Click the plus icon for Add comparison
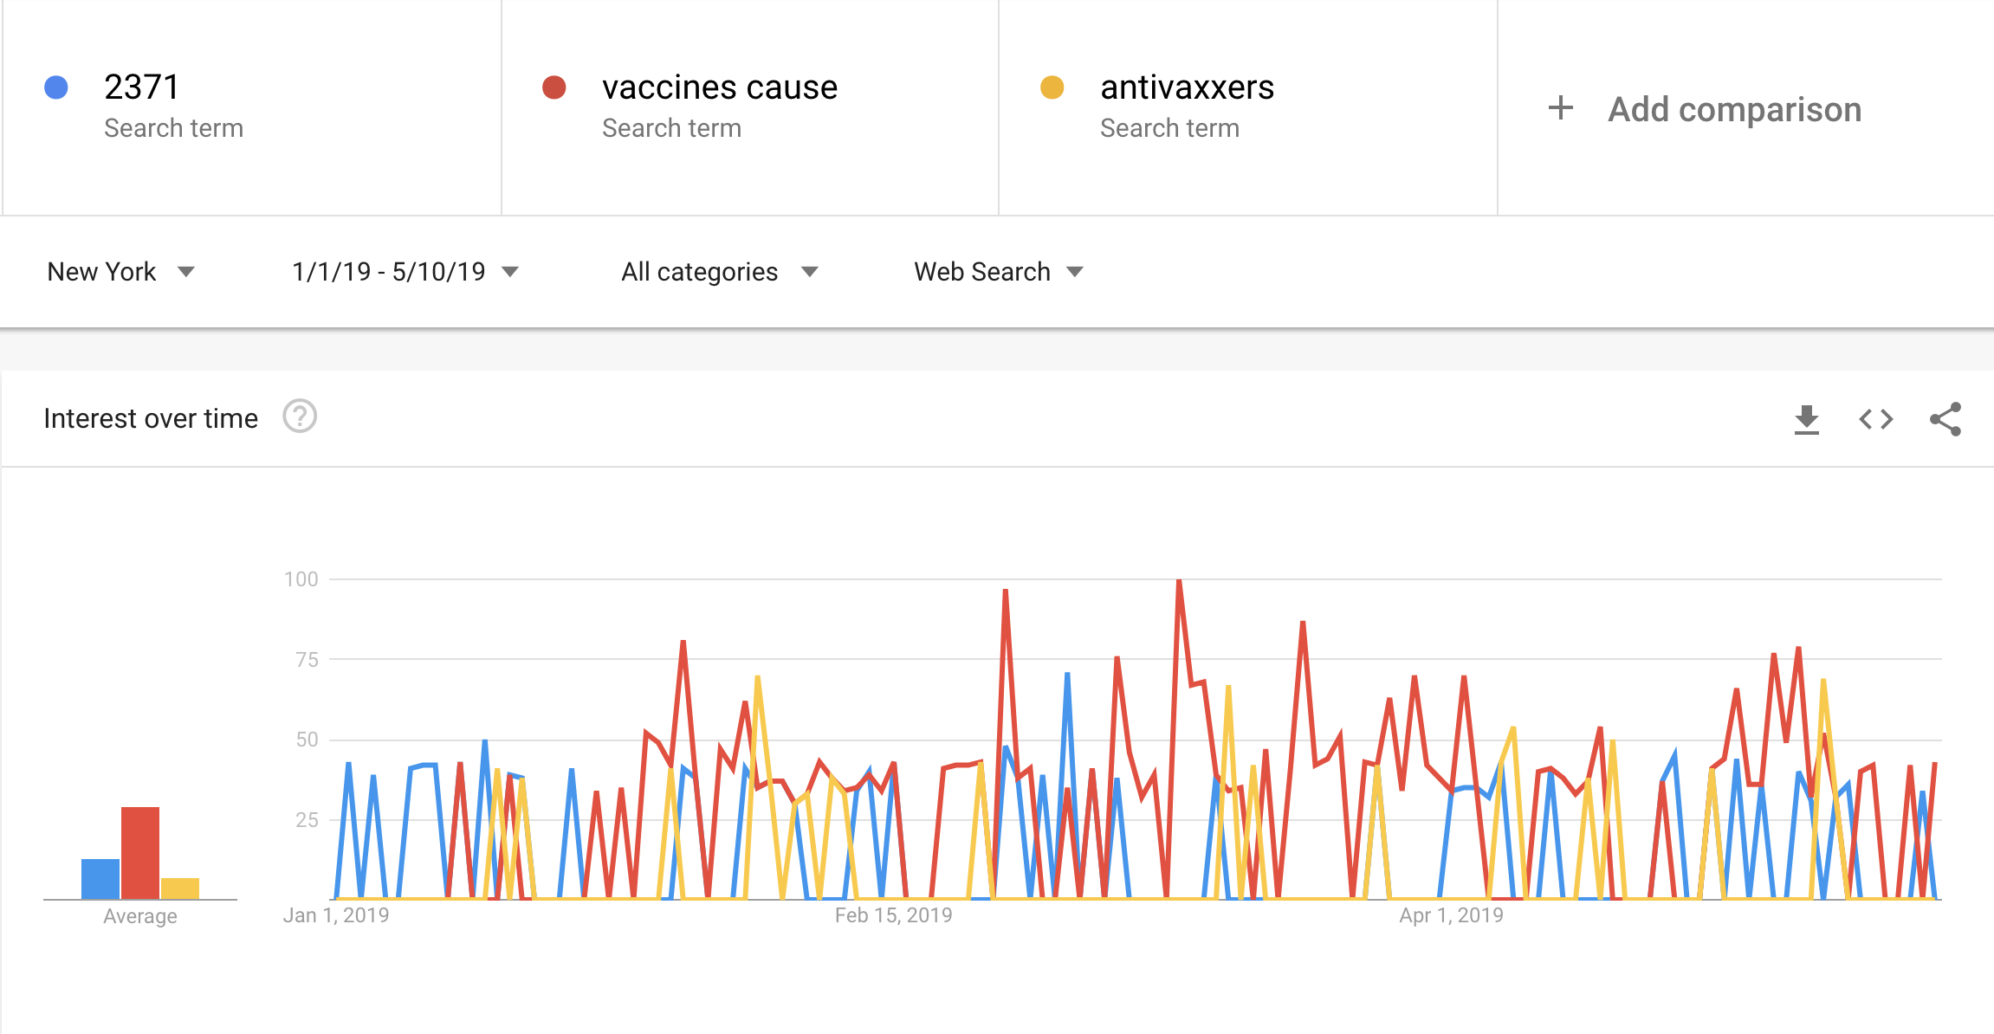The height and width of the screenshot is (1034, 1994). (x=1561, y=108)
